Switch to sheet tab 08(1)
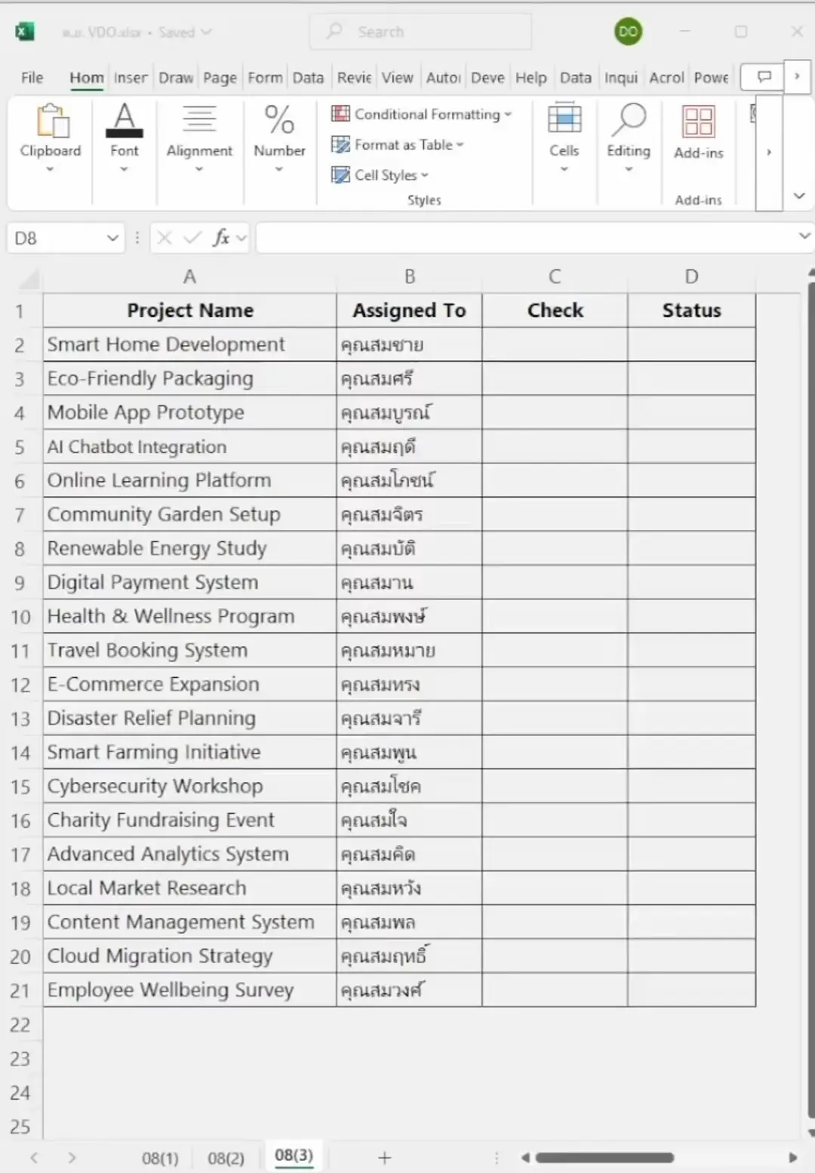Viewport: 815px width, 1173px height. point(160,1158)
